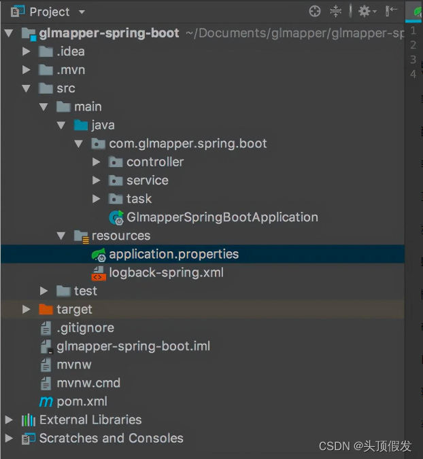Click the test folder icon
Viewport: 423px width, 459px height.
tap(63, 291)
